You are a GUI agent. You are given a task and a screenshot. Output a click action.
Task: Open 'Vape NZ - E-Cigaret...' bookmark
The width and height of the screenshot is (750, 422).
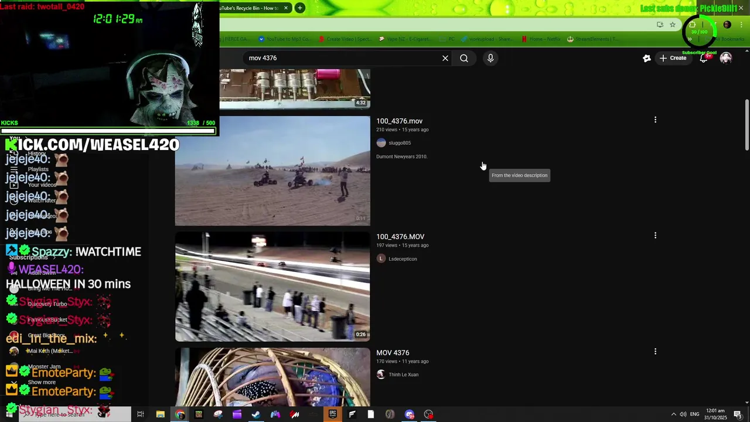coord(404,39)
